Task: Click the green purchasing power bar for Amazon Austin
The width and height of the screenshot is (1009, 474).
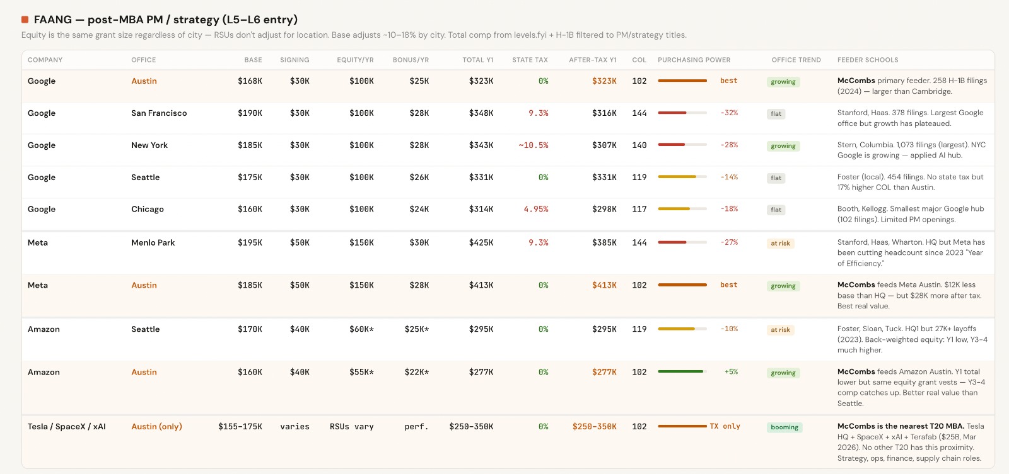Action: 682,371
